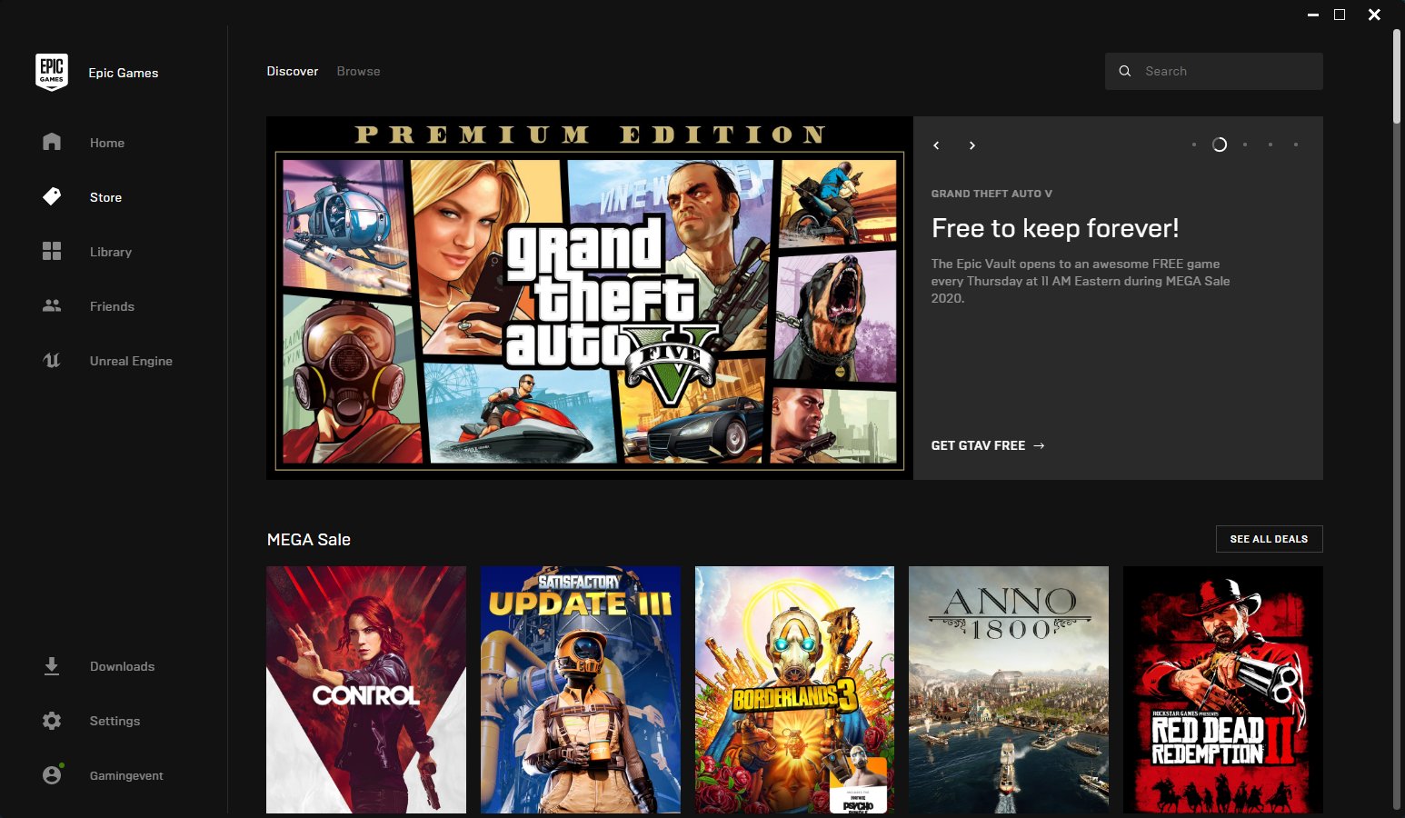Click the GRAND THEFT AUTO V label
This screenshot has height=818, width=1405.
991,194
